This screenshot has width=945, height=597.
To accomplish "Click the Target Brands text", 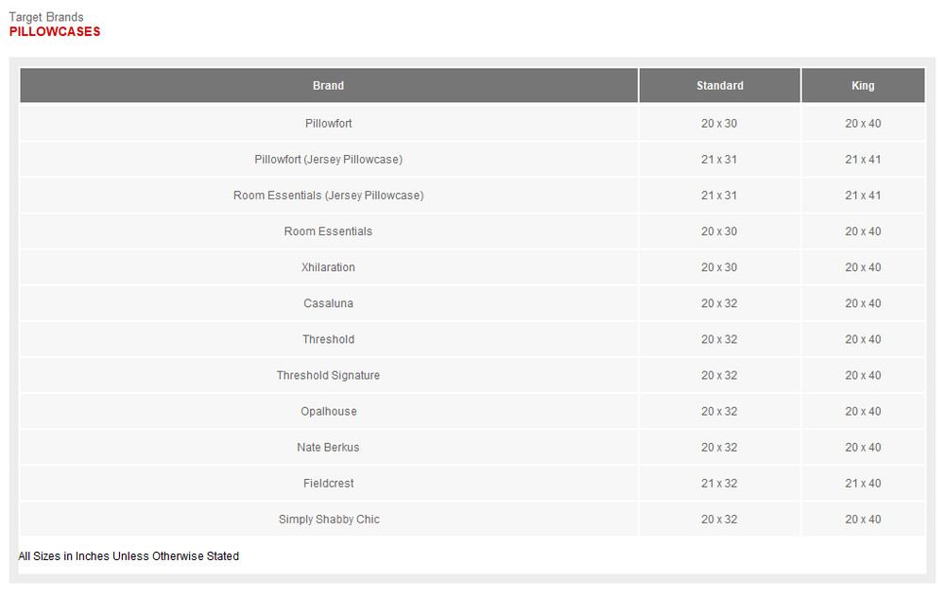I will 46,17.
